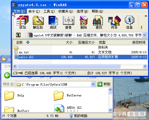
Task: Click the salic.dll file icon
Action: pos(16,57)
